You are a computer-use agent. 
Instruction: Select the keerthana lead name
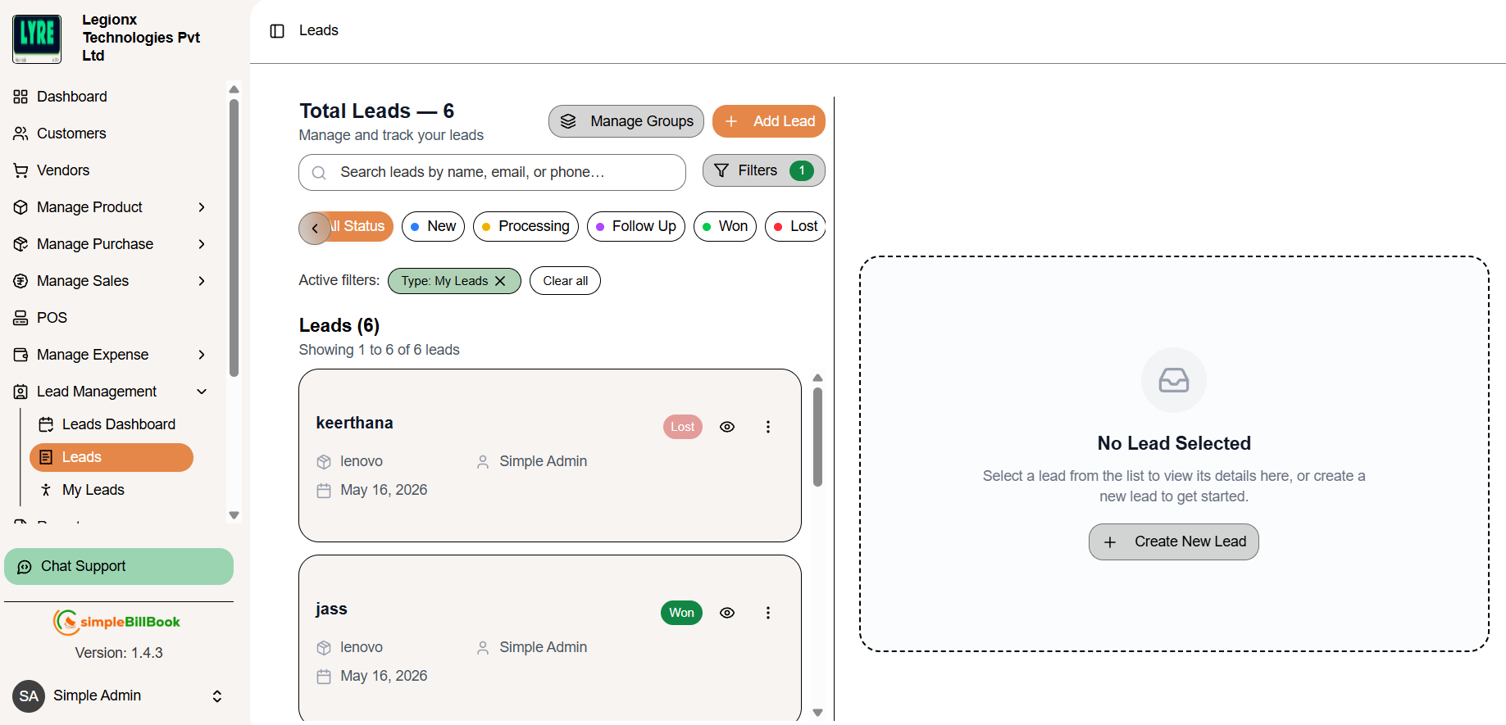[x=354, y=423]
